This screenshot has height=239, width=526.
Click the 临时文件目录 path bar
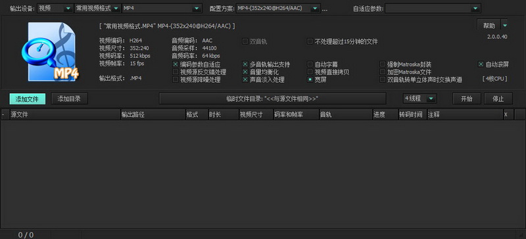[272, 98]
